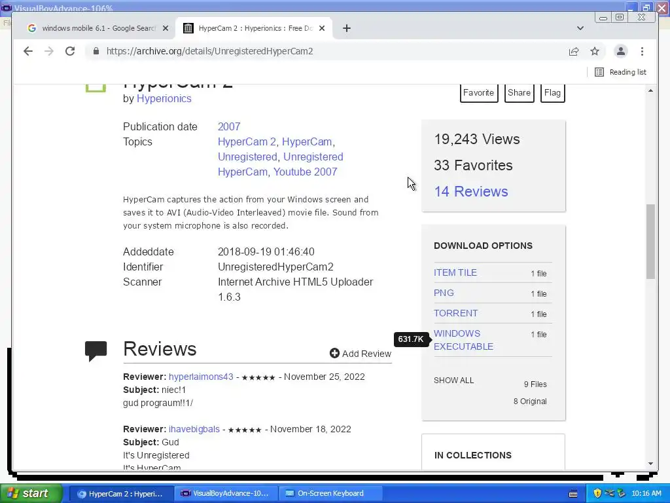The height and width of the screenshot is (503, 670).
Task: Click the Reviews speech bubble icon
Action: 96,351
